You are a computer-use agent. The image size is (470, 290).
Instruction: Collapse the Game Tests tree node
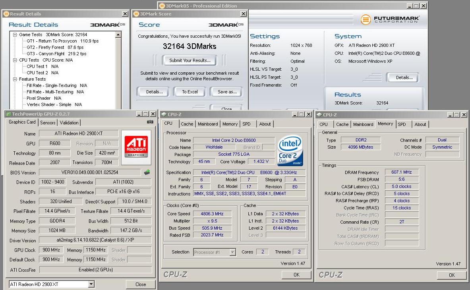tap(15, 35)
